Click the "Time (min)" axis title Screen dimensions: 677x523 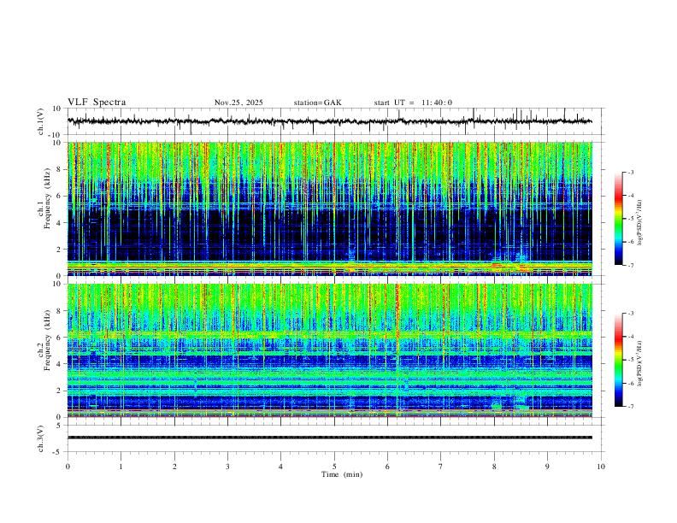tap(342, 474)
